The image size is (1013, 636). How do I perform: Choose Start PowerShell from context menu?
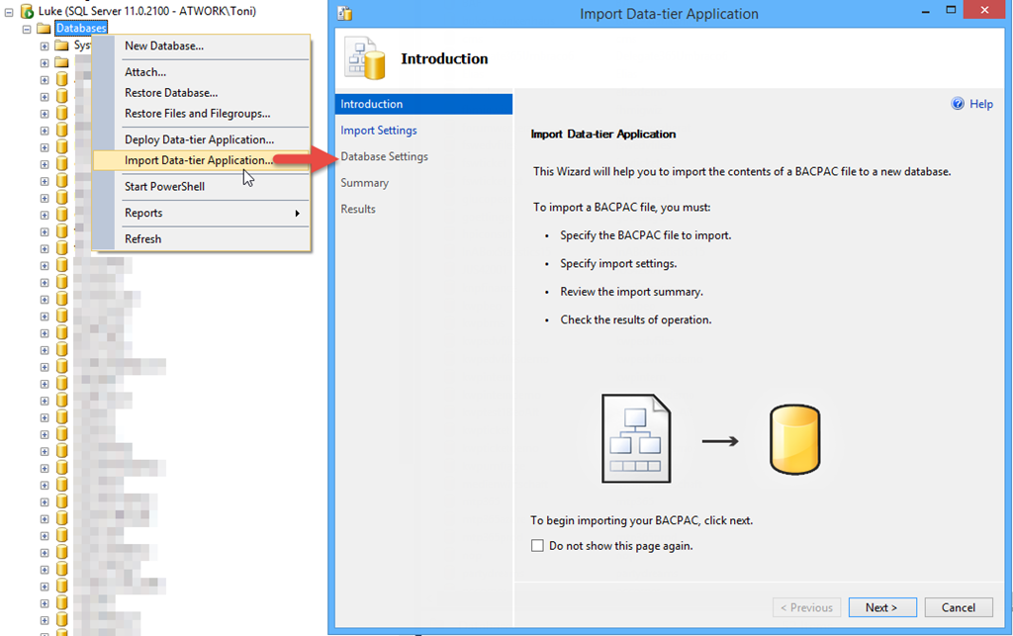point(164,187)
